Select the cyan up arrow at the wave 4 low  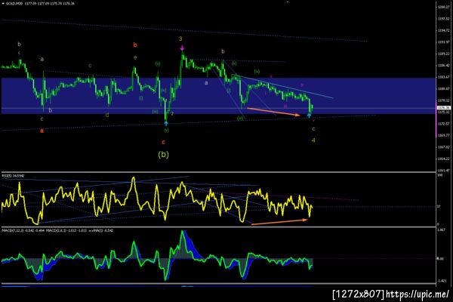click(x=309, y=116)
